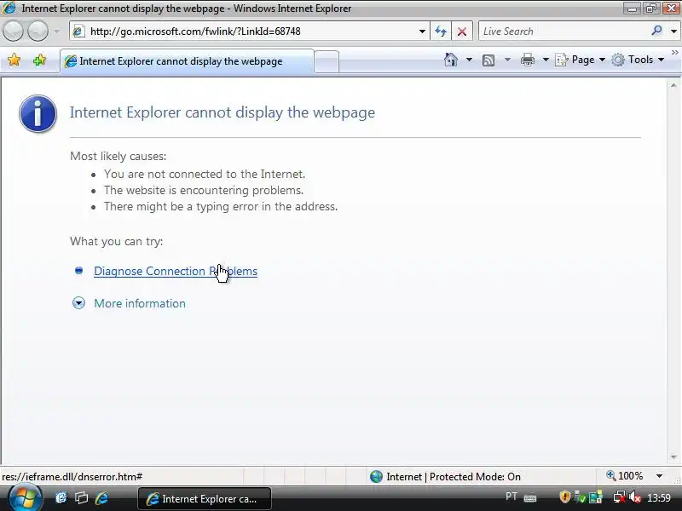Image resolution: width=682 pixels, height=511 pixels.
Task: Click the search magnifier icon
Action: click(x=656, y=31)
